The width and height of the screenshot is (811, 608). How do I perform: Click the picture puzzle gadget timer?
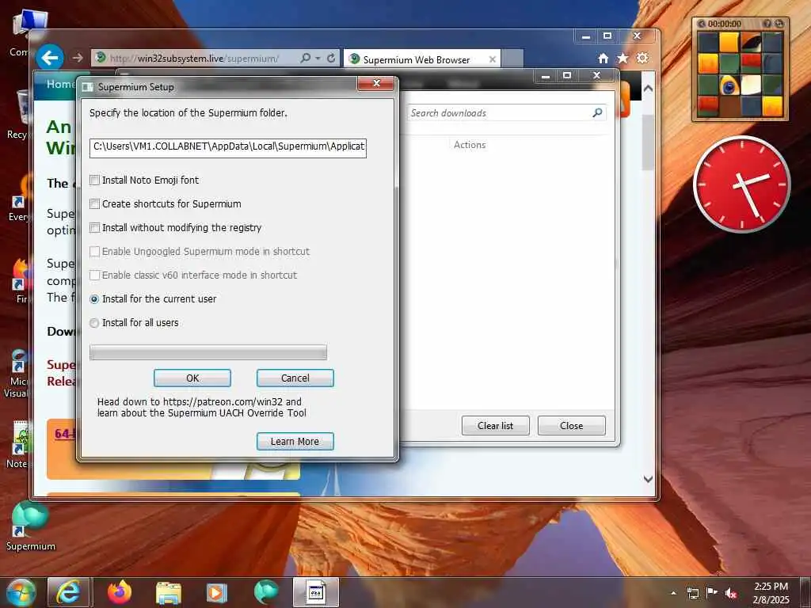coord(725,24)
